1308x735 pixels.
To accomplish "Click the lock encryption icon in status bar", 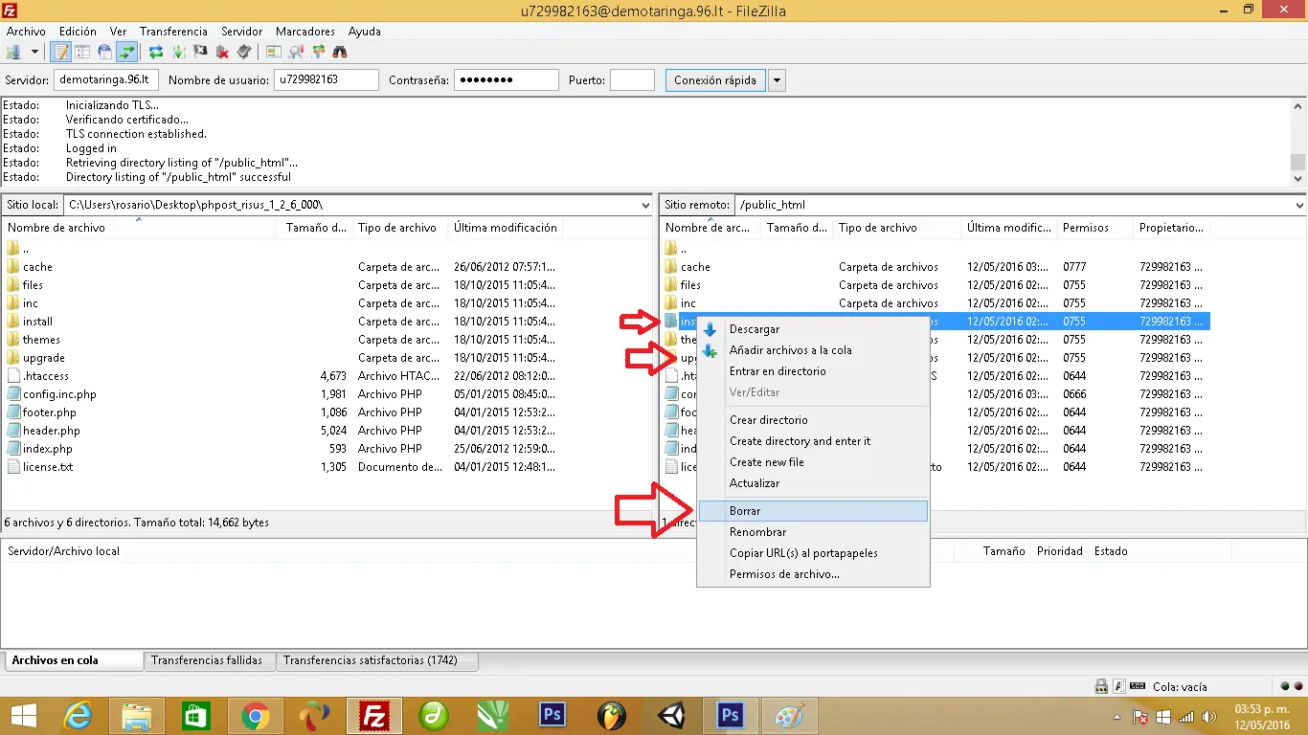I will click(1102, 686).
